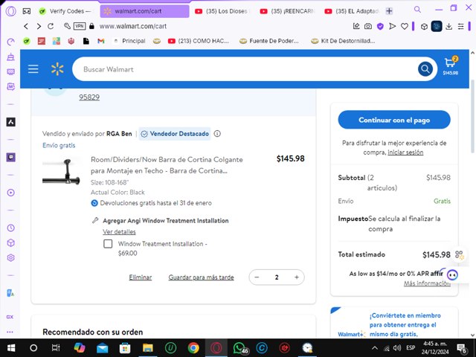Check Window Treatment Installation checkbox
This screenshot has height=357, width=476.
point(108,244)
